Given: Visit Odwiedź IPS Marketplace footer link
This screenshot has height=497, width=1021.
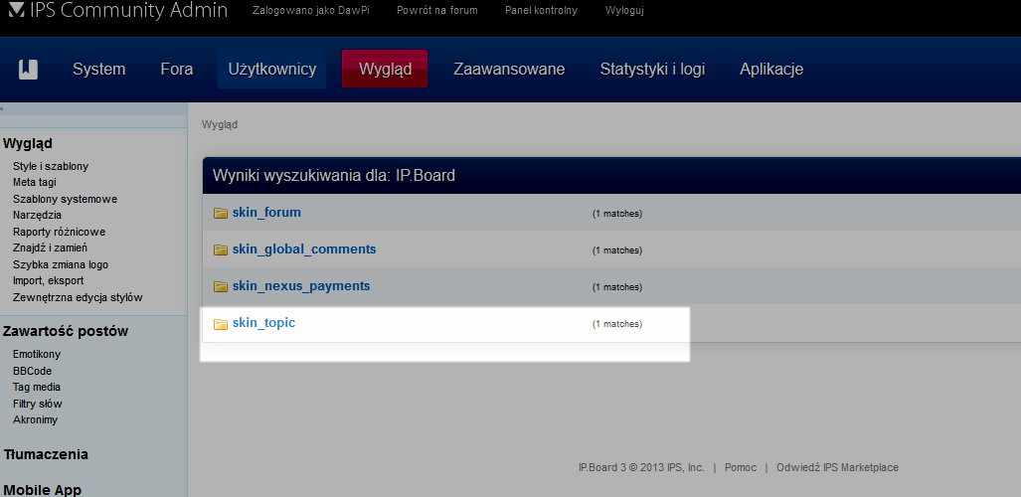Looking at the screenshot, I should point(837,468).
